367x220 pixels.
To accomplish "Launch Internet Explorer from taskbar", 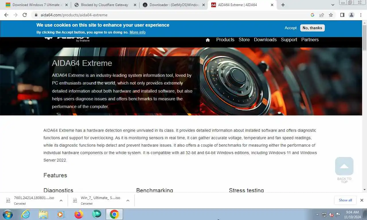I will [x=26, y=214].
